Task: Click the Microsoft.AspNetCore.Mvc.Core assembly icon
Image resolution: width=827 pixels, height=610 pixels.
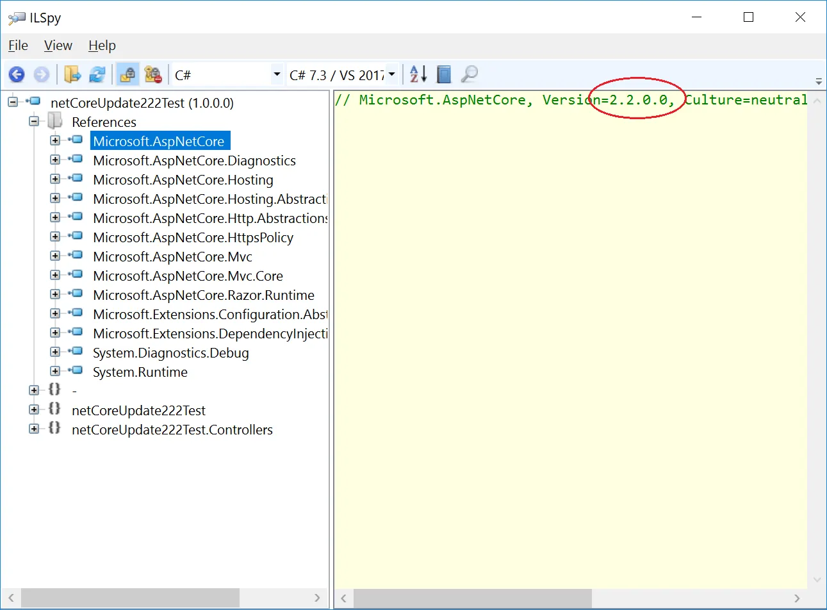Action: point(76,274)
